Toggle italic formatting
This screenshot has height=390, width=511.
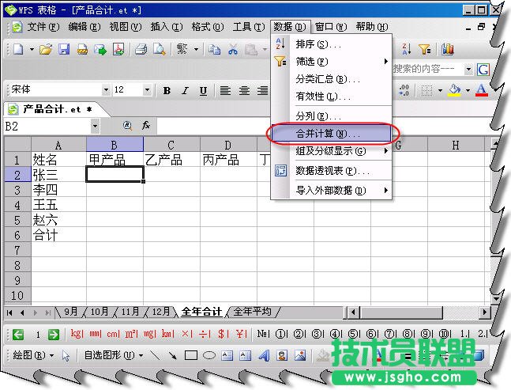[x=185, y=90]
